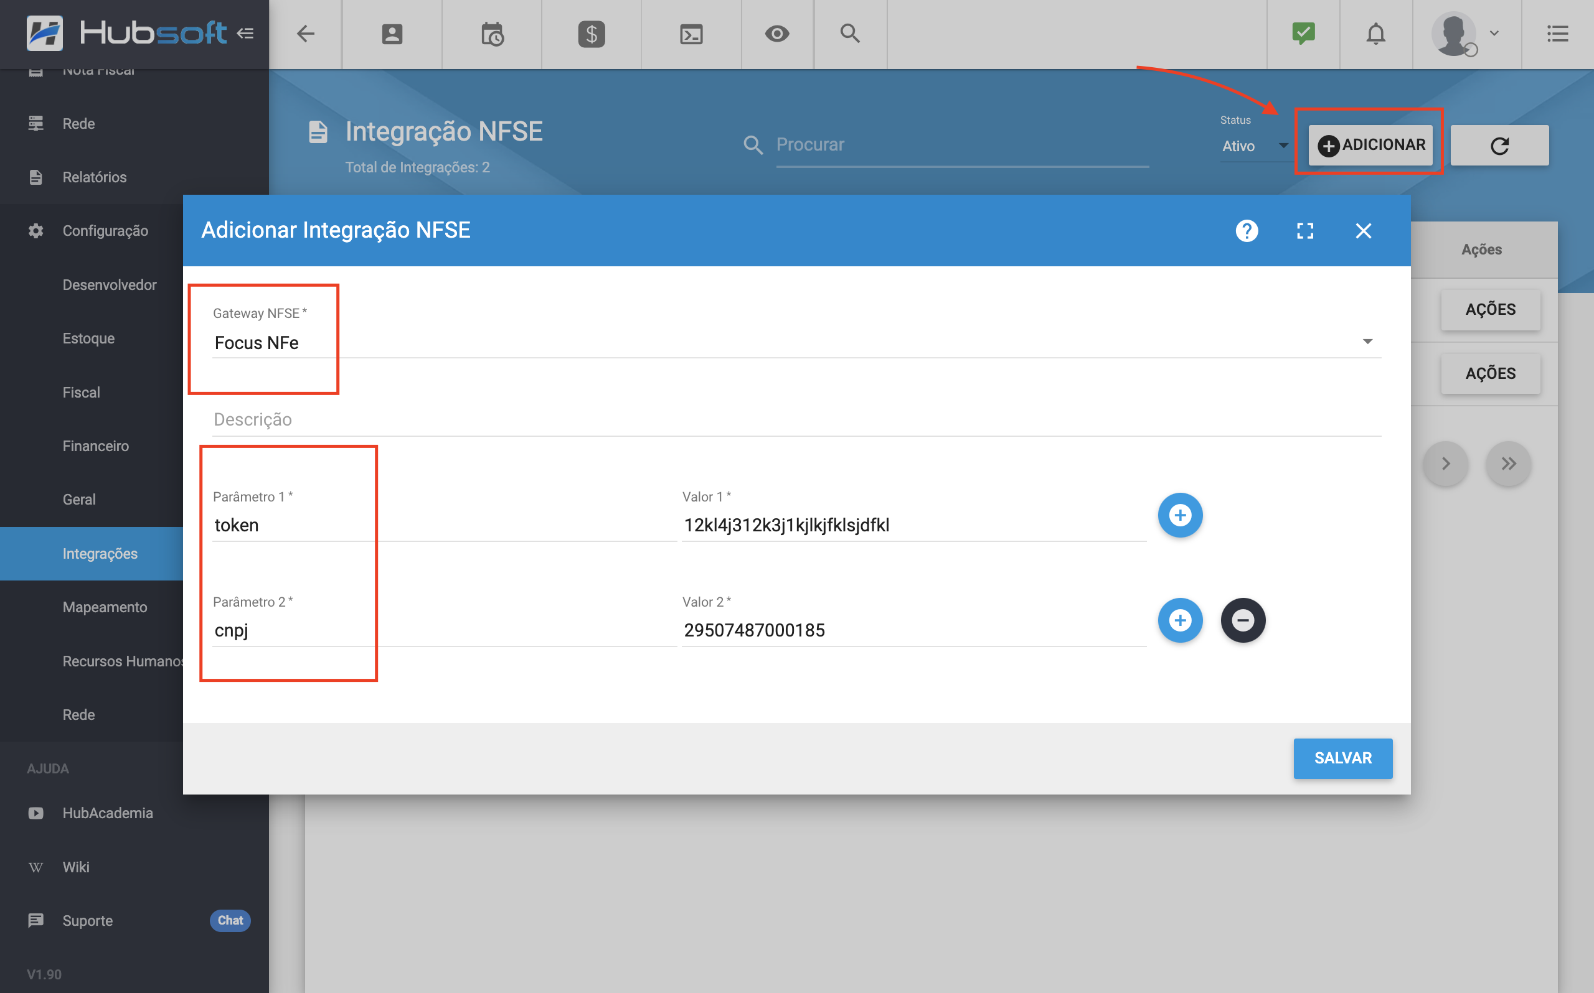Refresh the integrations list

1499,144
